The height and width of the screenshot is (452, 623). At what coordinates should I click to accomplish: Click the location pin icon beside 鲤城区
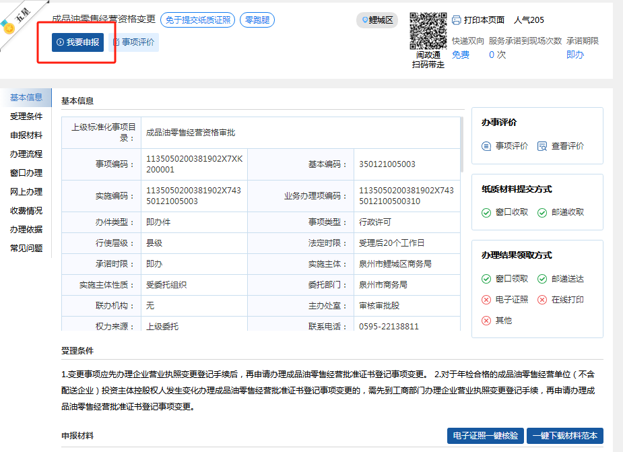pos(364,20)
